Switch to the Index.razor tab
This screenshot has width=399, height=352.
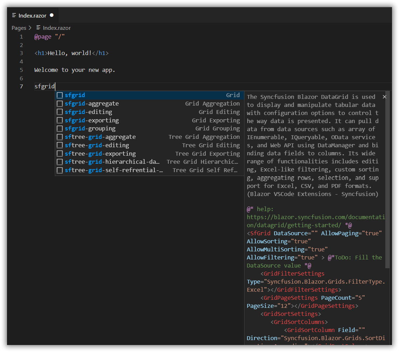[x=32, y=15]
